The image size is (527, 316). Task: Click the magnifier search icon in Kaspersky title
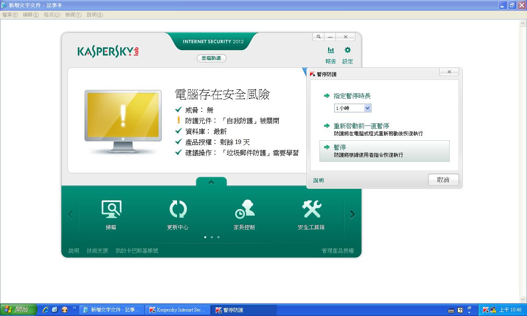point(318,37)
